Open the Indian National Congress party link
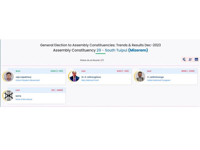 158,80
